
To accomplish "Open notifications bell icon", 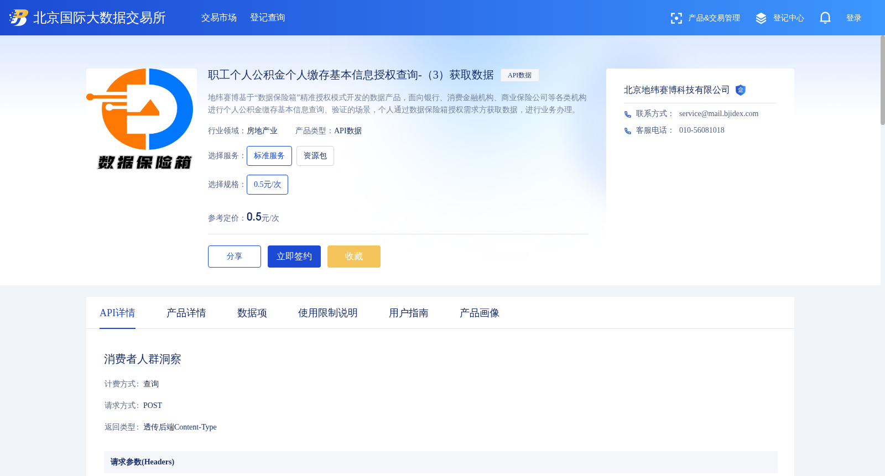I will point(825,18).
